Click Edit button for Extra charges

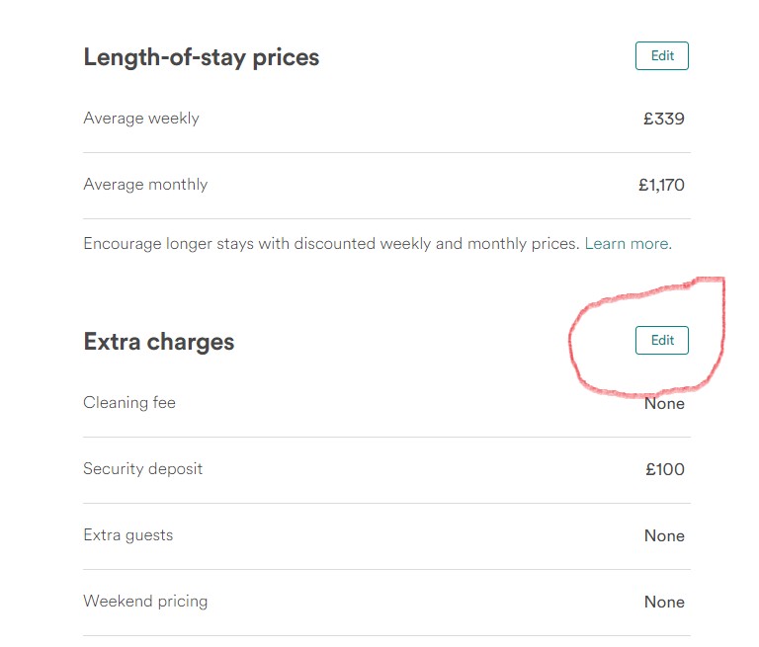661,341
